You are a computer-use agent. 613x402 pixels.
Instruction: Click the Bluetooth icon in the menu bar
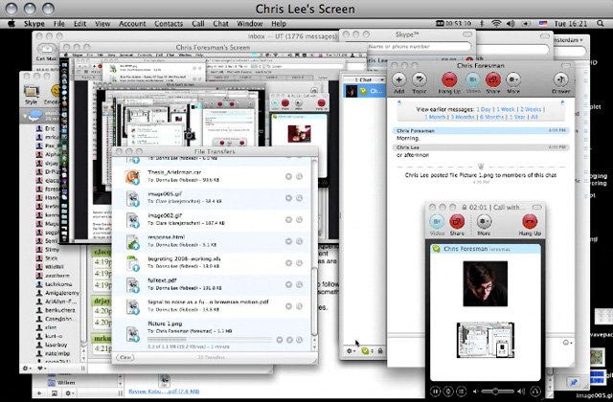pyautogui.click(x=482, y=23)
